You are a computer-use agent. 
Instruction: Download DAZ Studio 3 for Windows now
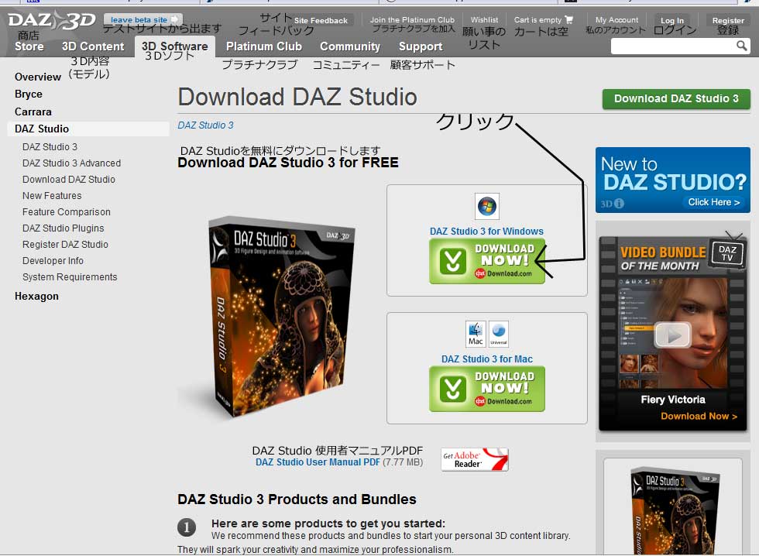coord(487,261)
